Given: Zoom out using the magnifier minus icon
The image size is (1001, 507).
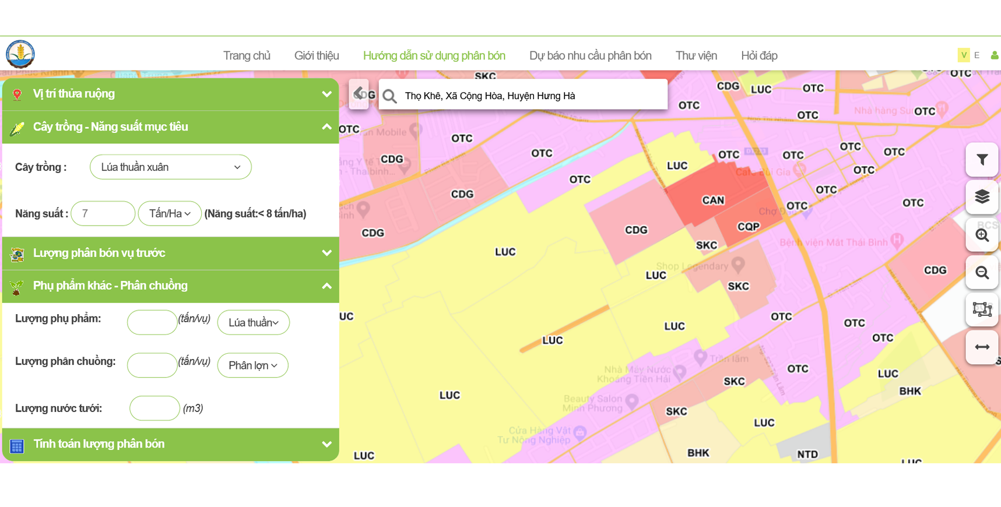Looking at the screenshot, I should (x=982, y=273).
